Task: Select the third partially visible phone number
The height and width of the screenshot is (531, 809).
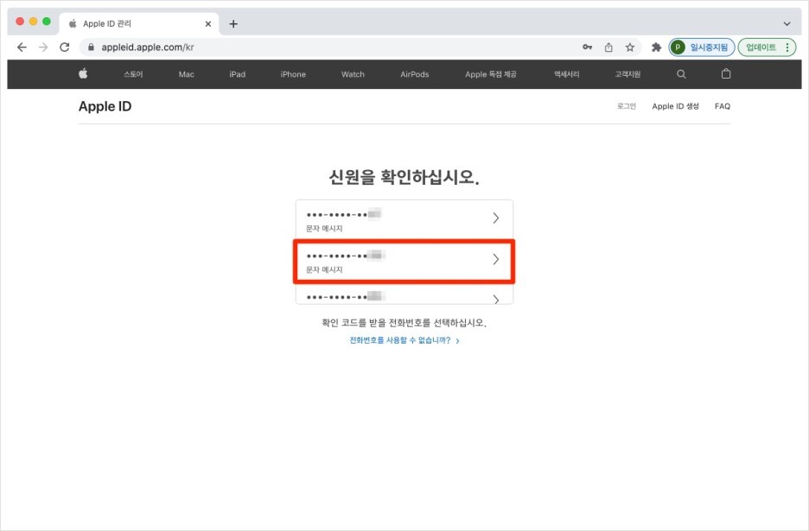Action: pos(404,295)
